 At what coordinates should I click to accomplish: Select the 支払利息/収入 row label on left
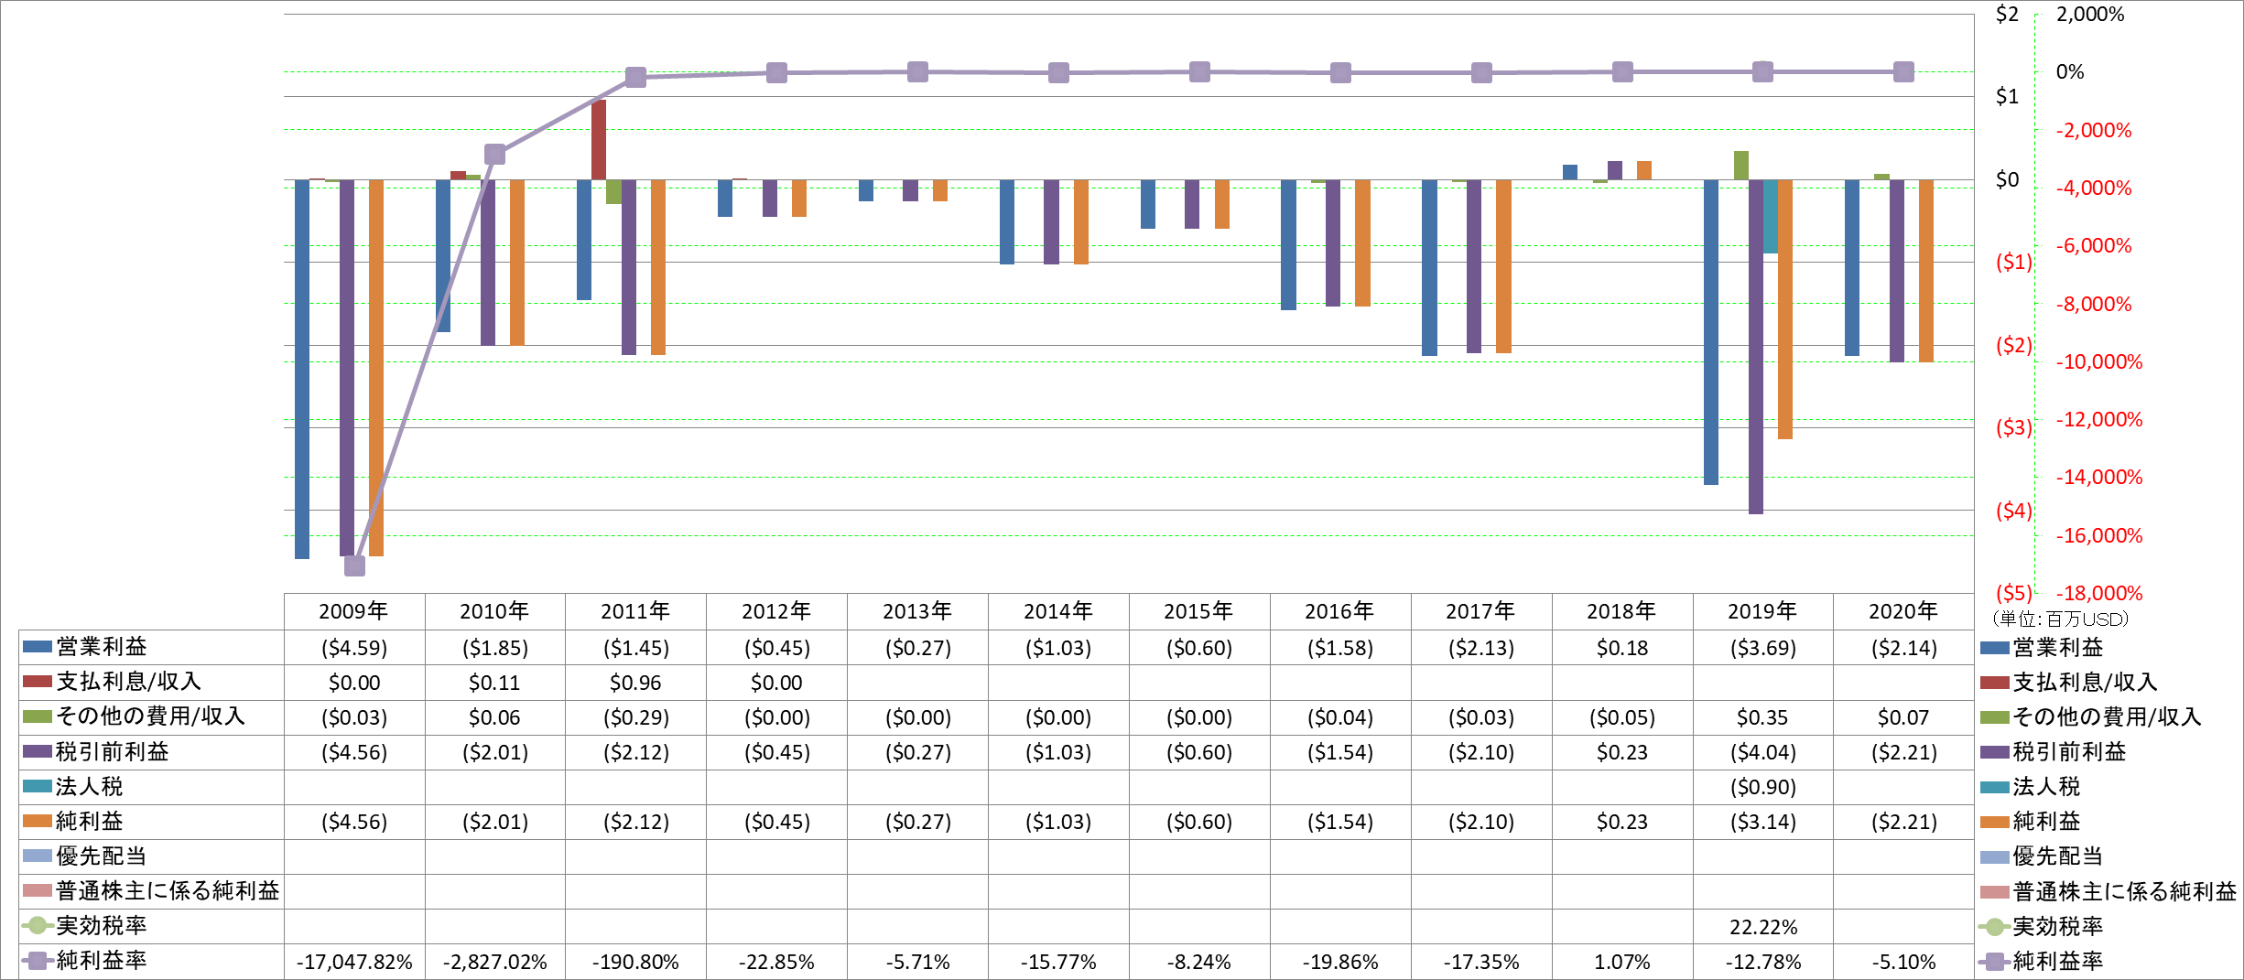coord(129,682)
